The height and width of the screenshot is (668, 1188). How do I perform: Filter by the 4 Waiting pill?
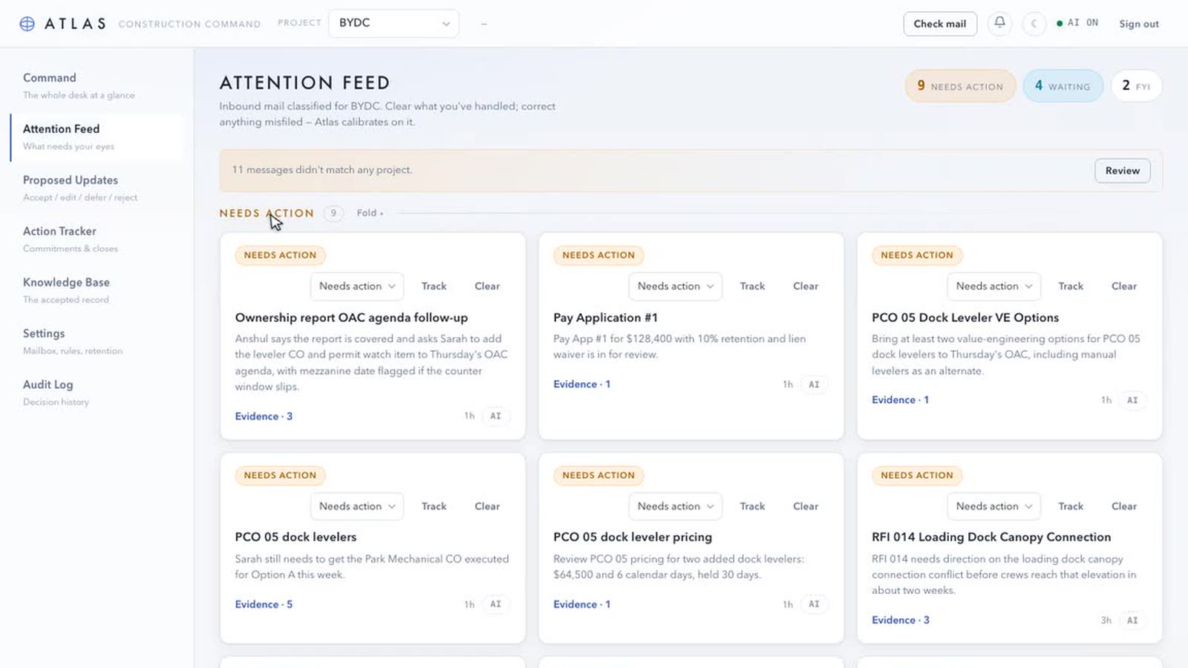(x=1063, y=86)
